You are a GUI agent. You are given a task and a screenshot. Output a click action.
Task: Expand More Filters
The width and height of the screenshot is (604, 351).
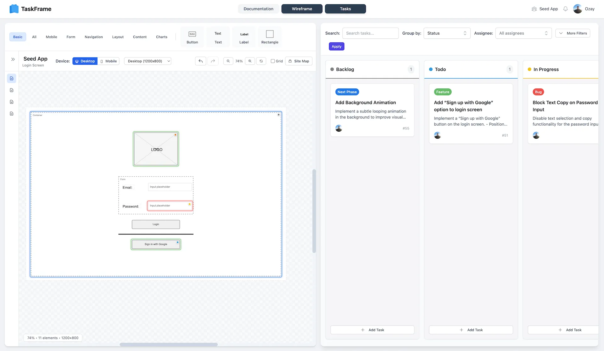(x=573, y=33)
